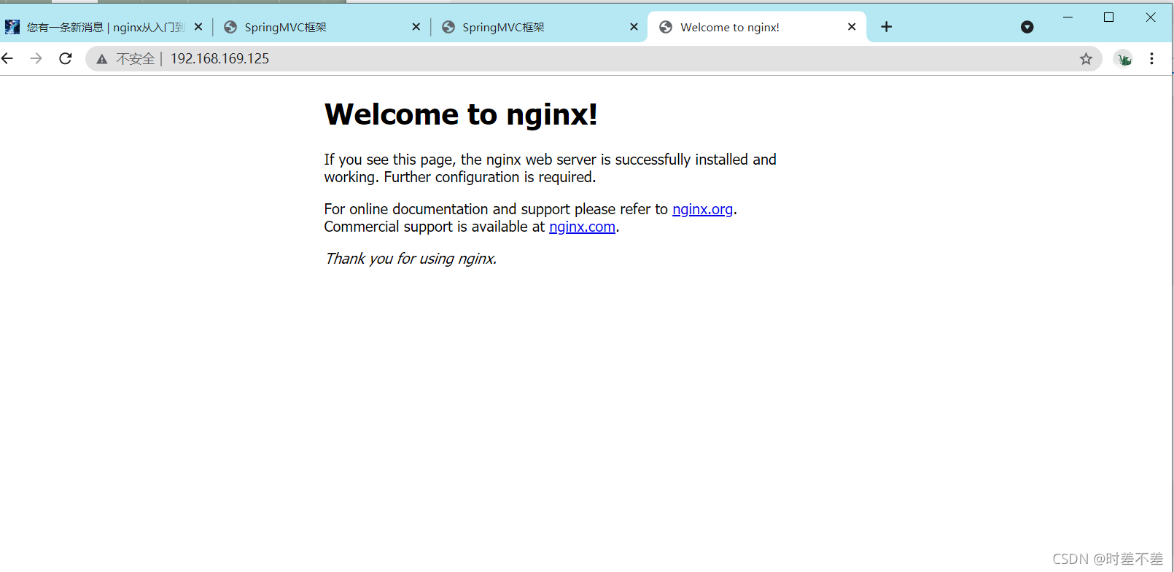Select the Welcome to nginx! tab
The height and width of the screenshot is (572, 1174).
pyautogui.click(x=756, y=27)
